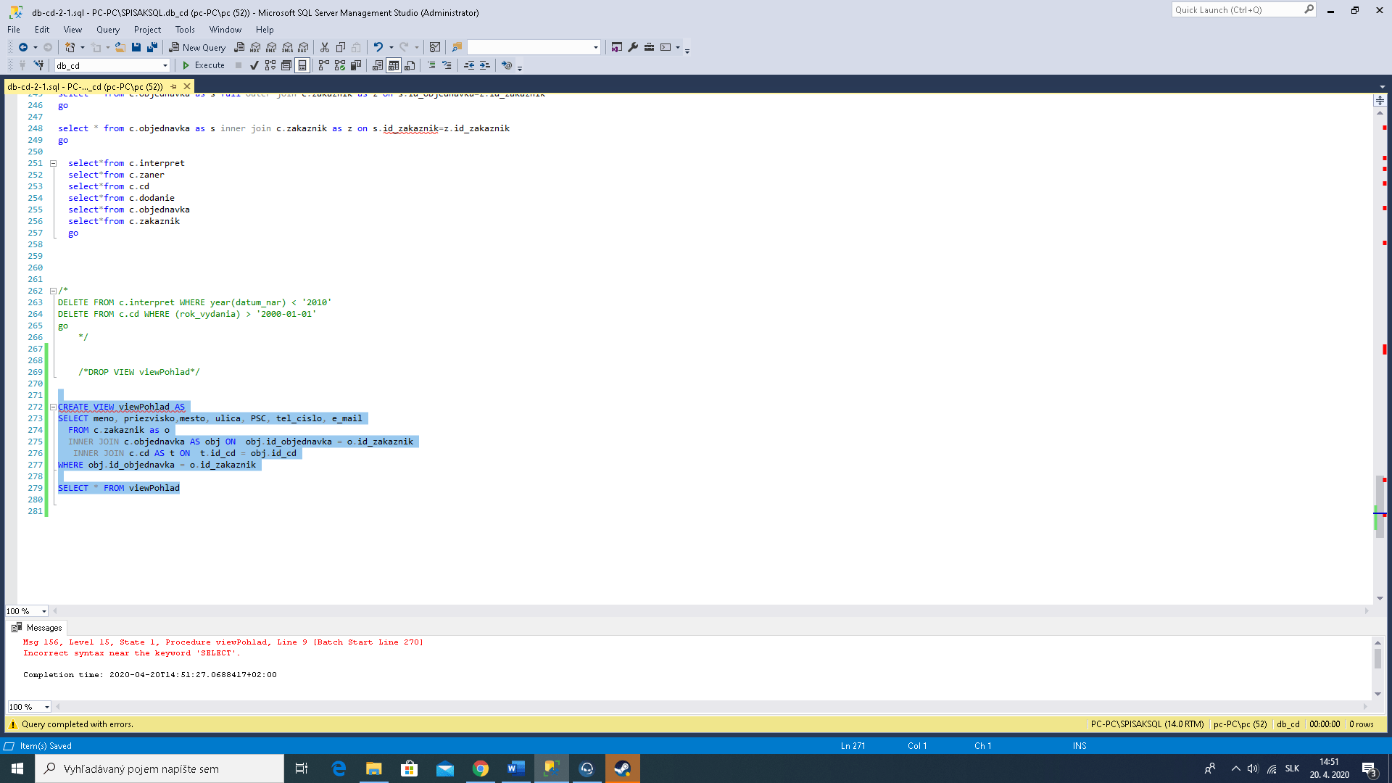
Task: Open the db_cd database dropdown
Action: (x=165, y=65)
